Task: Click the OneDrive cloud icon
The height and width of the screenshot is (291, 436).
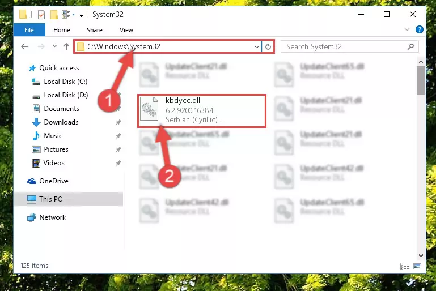Action: point(32,181)
